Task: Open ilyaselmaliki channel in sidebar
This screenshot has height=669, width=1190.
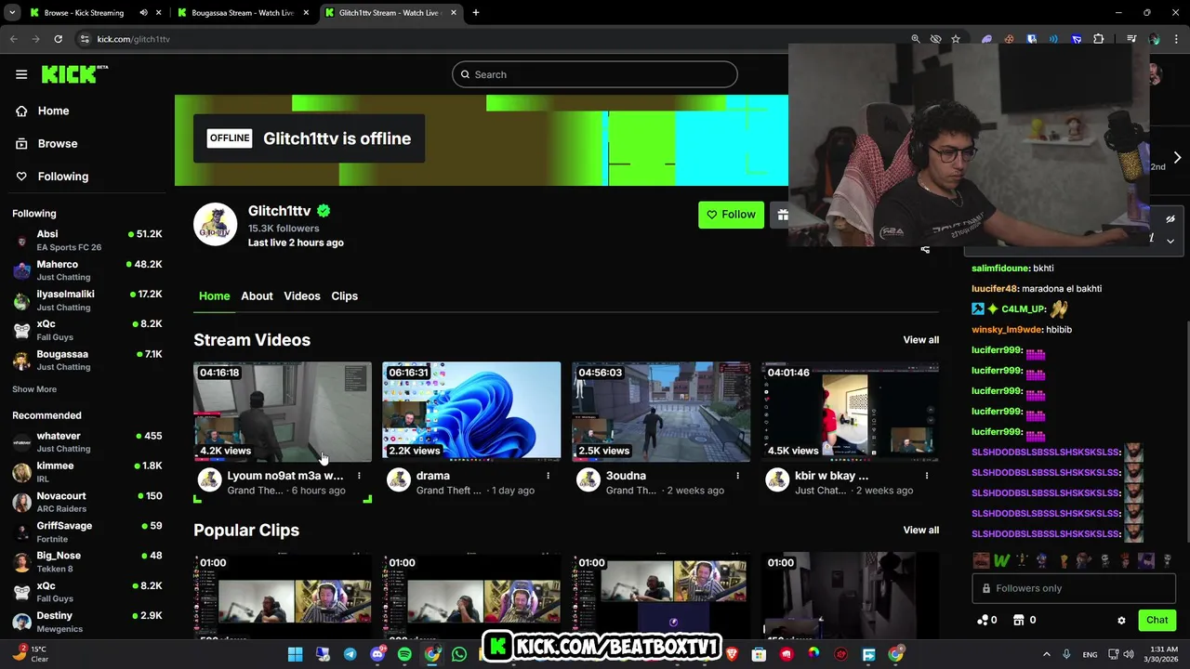Action: click(x=87, y=300)
